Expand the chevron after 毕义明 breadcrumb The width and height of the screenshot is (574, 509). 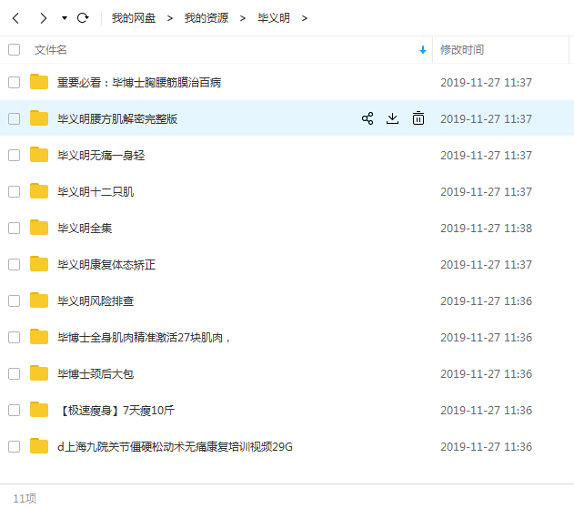(305, 18)
